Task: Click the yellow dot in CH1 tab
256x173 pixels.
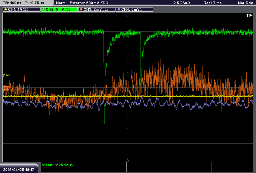Action: tap(6, 9)
